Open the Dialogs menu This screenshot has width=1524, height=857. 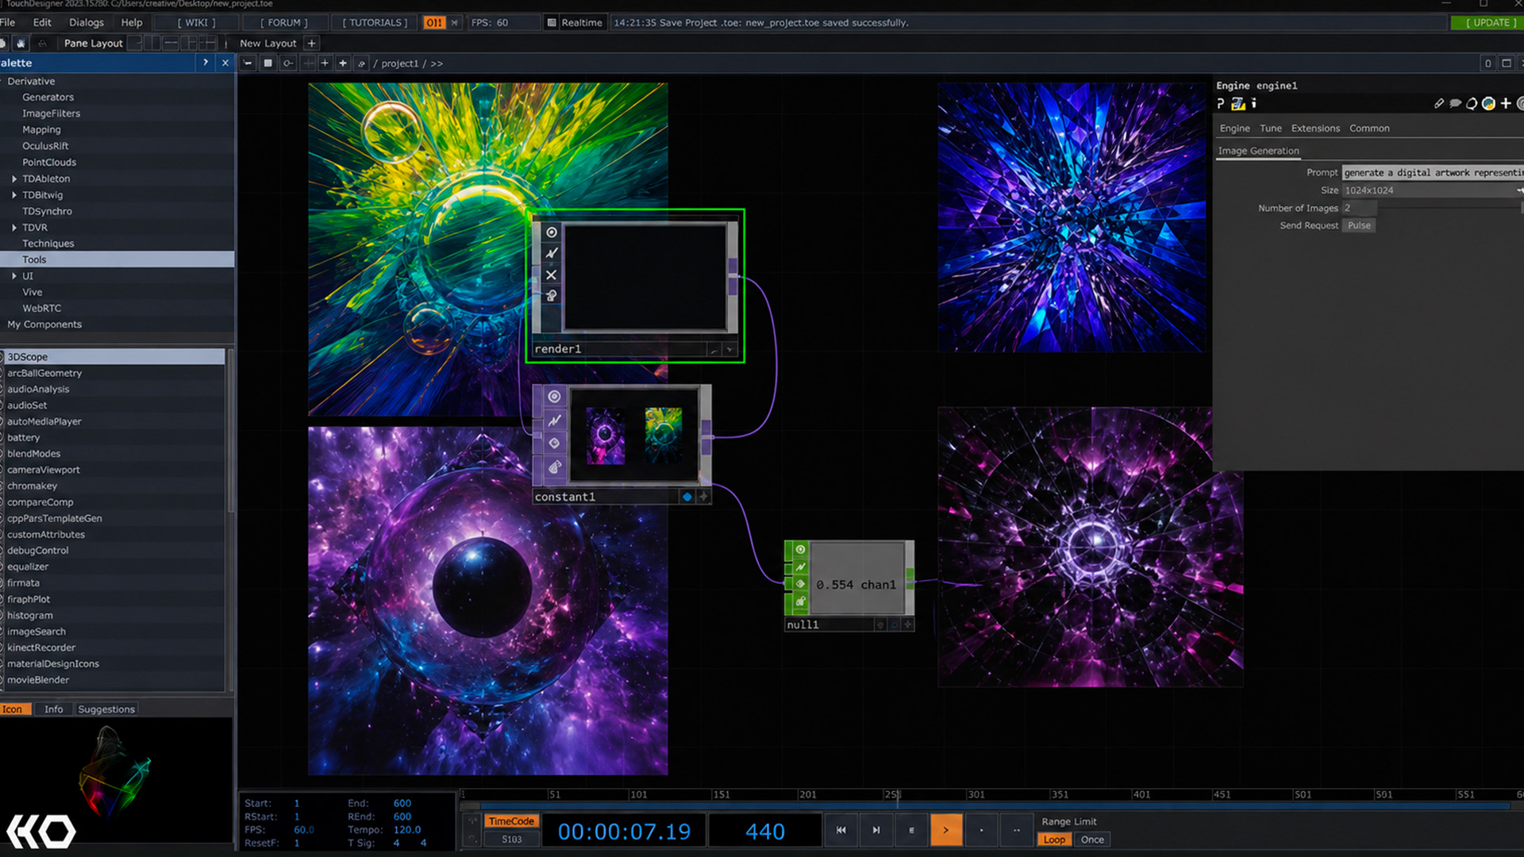click(87, 22)
